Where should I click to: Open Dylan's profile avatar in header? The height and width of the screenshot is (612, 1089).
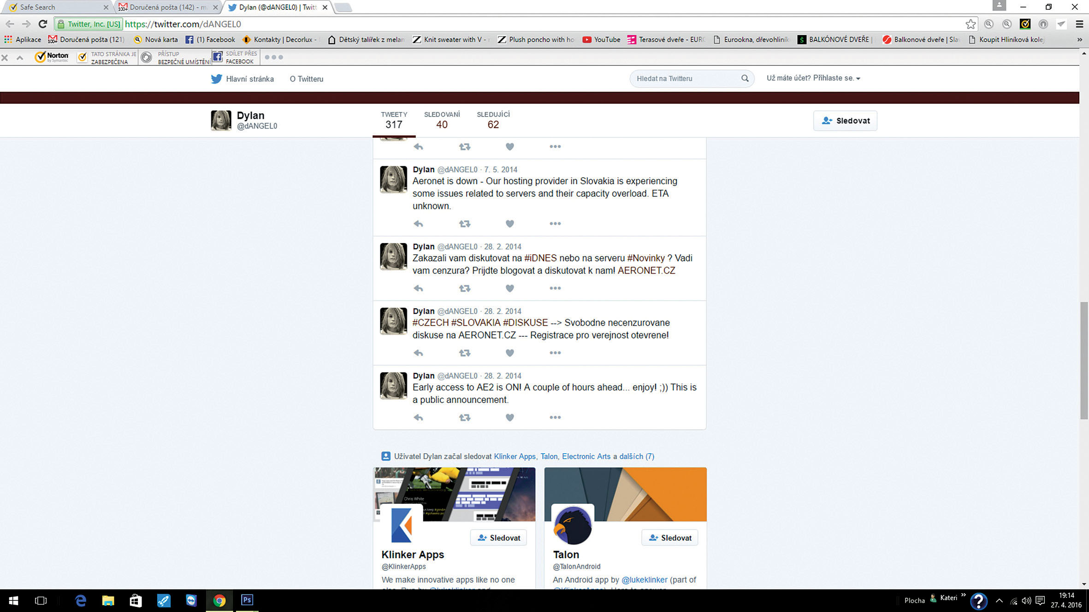(221, 120)
